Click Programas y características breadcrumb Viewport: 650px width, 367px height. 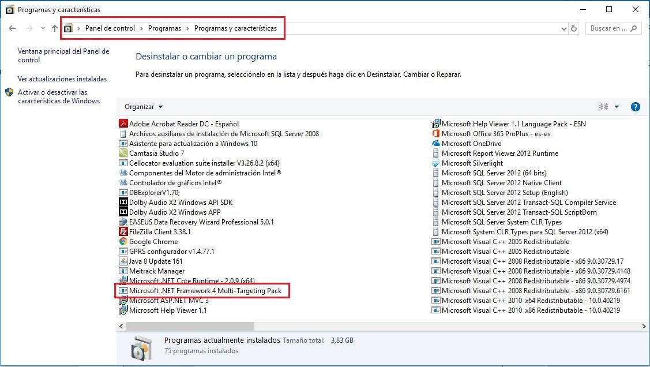(235, 28)
